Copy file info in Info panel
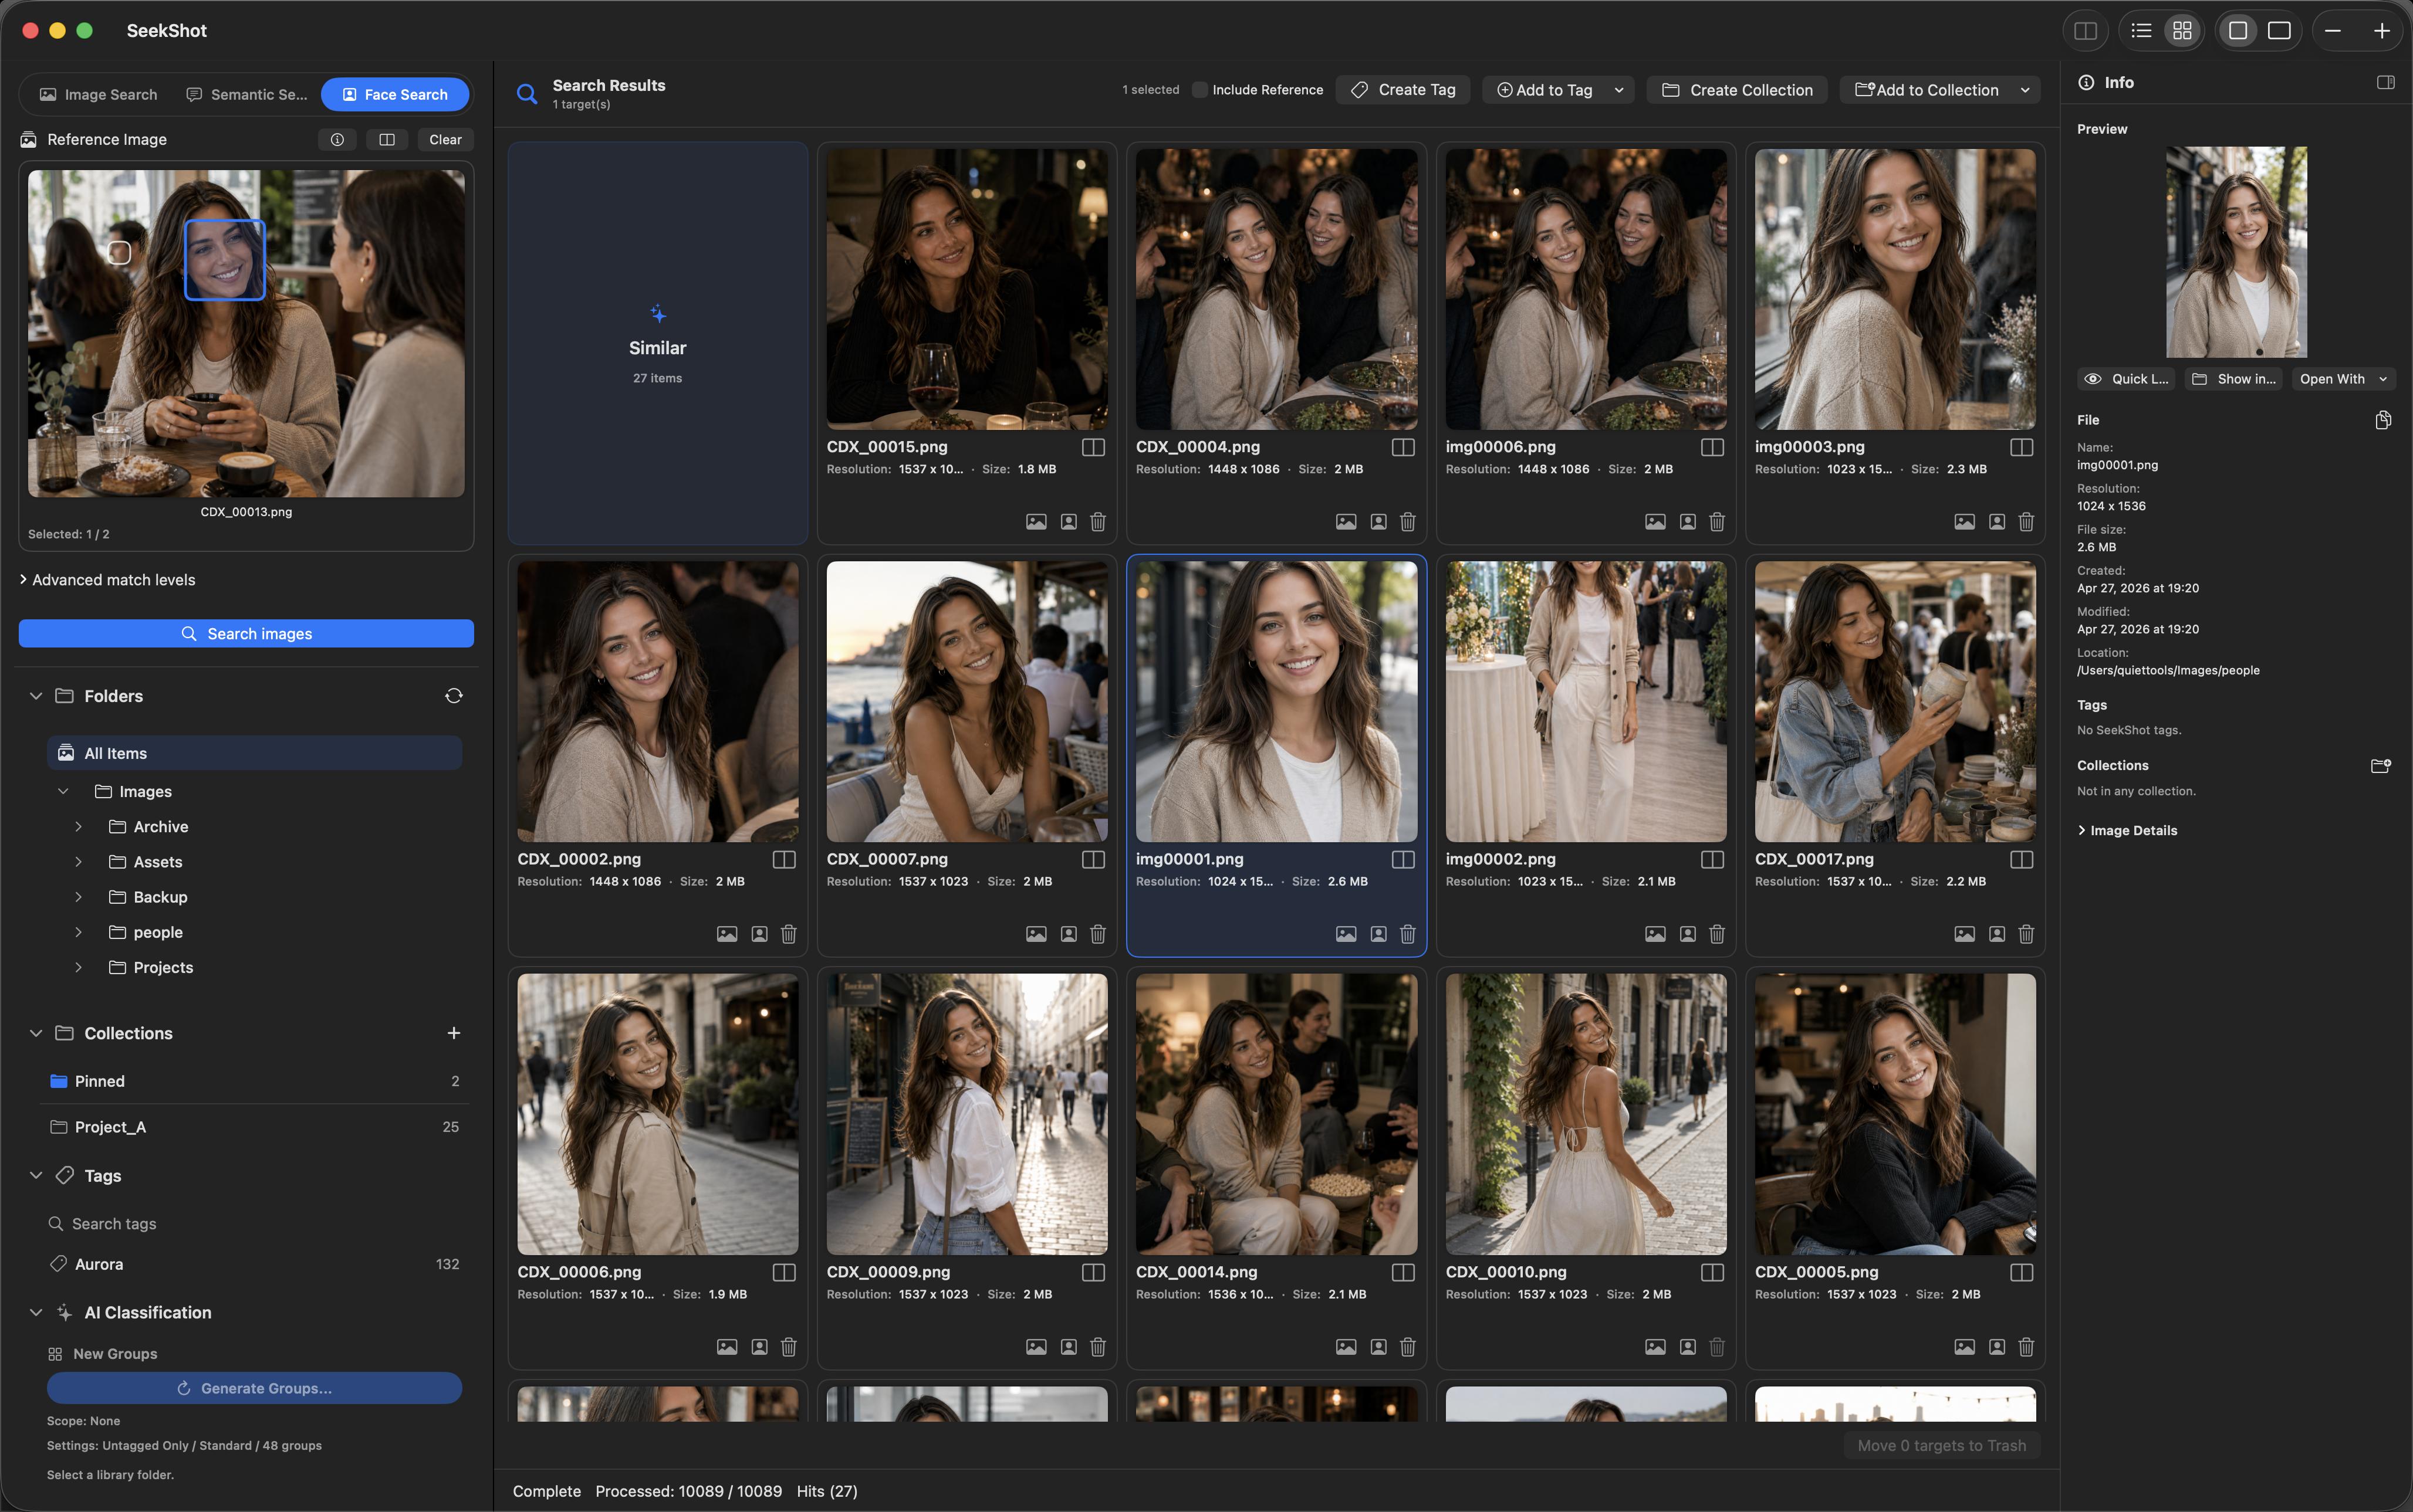Viewport: 2413px width, 1512px height. [x=2383, y=420]
